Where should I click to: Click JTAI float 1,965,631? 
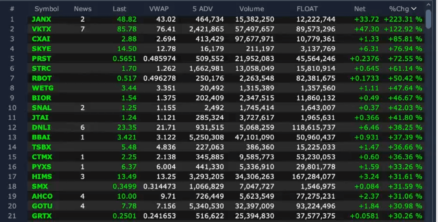(318, 117)
